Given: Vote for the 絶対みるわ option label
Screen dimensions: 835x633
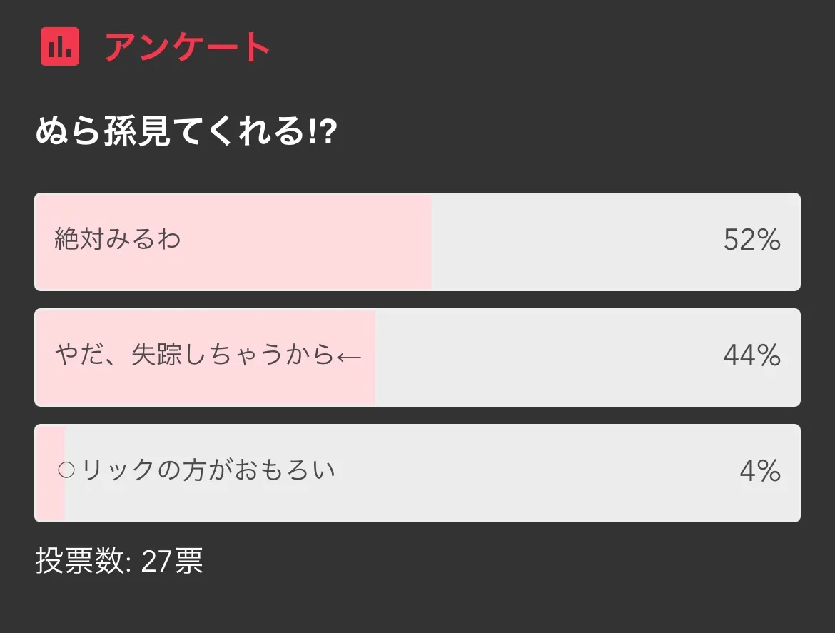Looking at the screenshot, I should (x=118, y=239).
